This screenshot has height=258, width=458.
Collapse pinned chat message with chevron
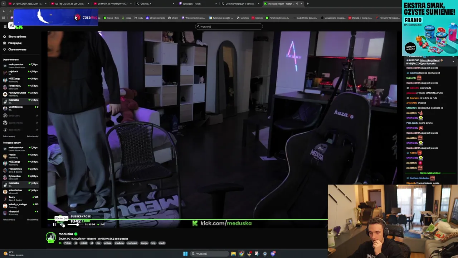click(x=453, y=61)
